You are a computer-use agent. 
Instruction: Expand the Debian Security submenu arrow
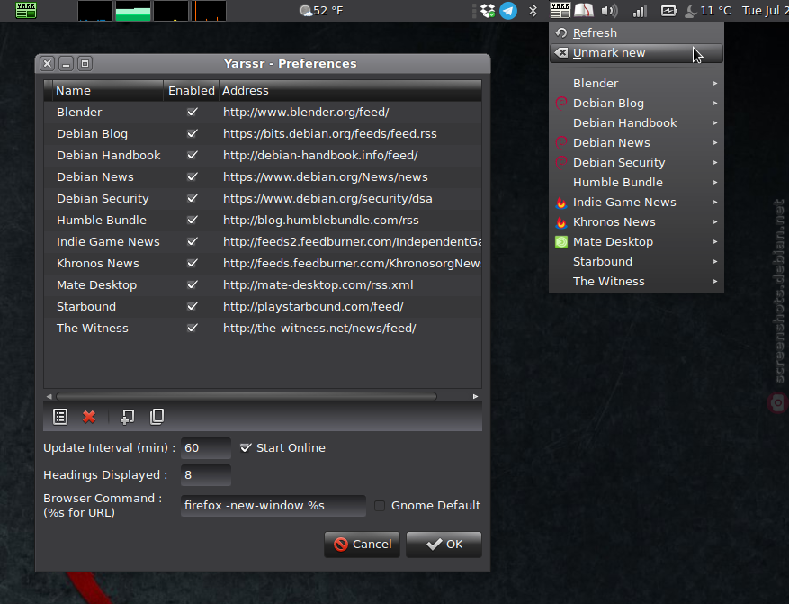[714, 163]
